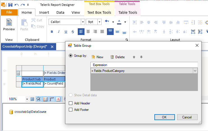Open the Calibri font name dropdown

pos(83,22)
